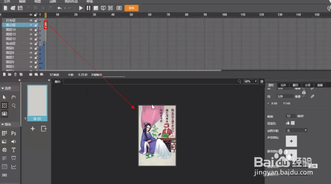Screen dimensions: 331x184
Task: Toggle visibility of 行为层 layer
Action: coord(31,21)
